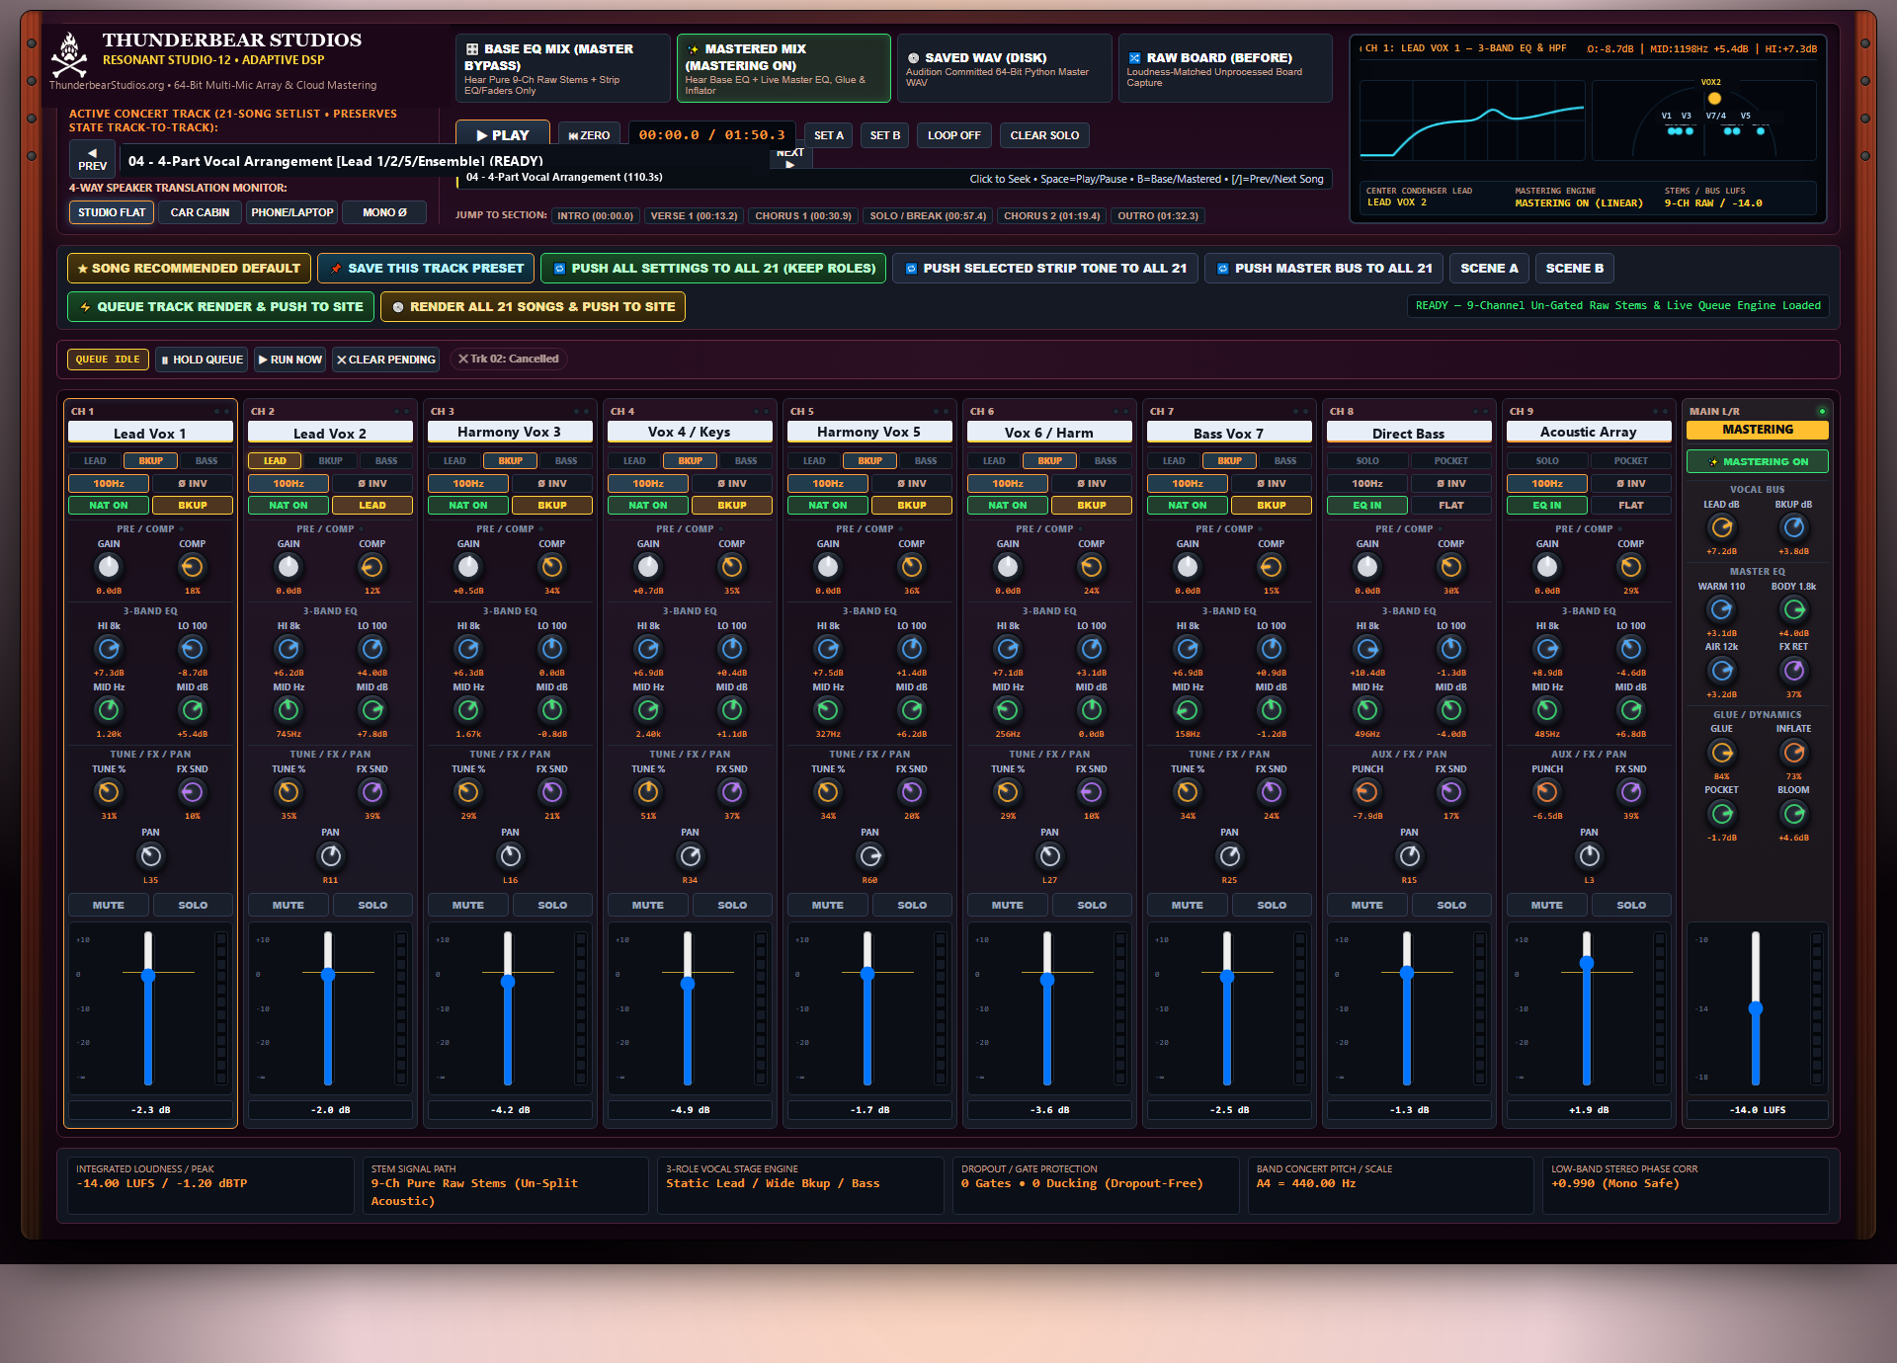Switch speaker monitor to CAR CABIN
This screenshot has width=1897, height=1363.
pyautogui.click(x=200, y=212)
